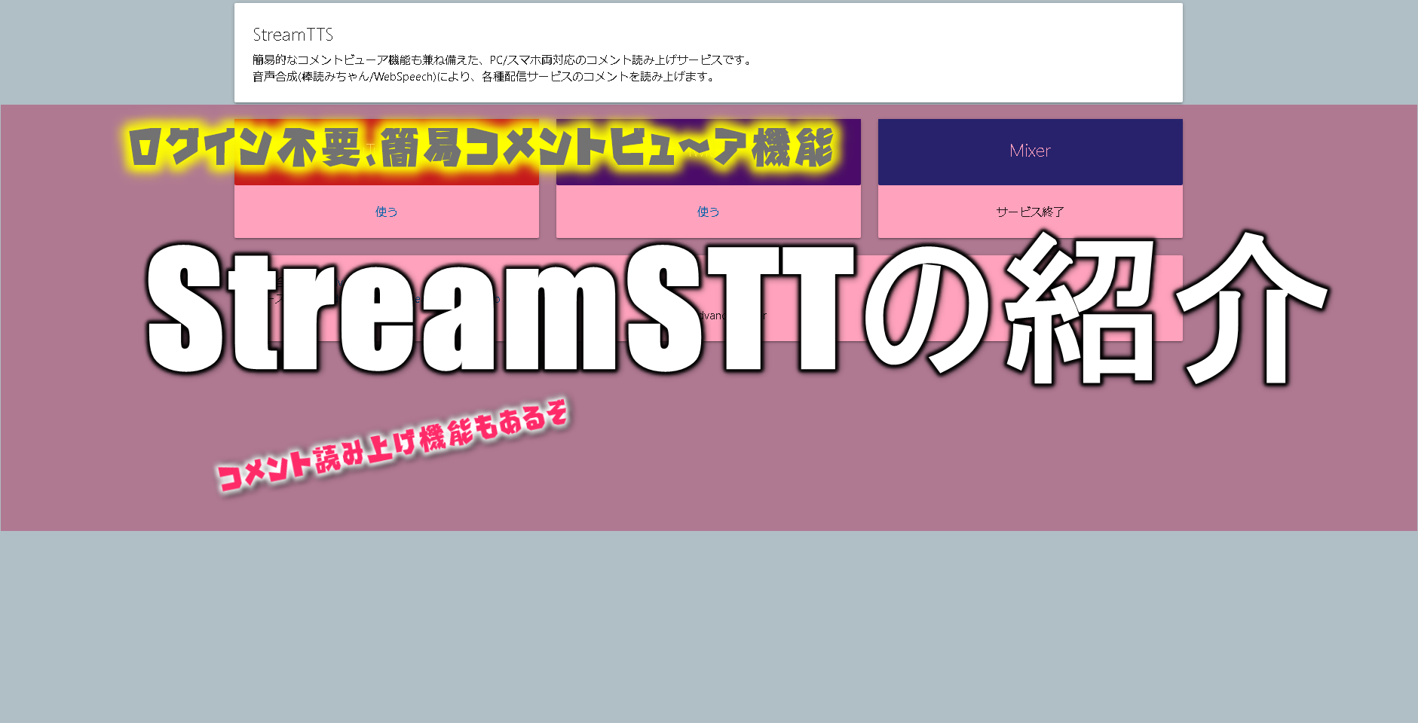Select the Mixer card header

click(x=1030, y=151)
